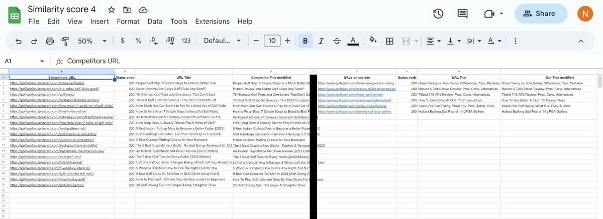Open text color picker
Viewport: 603px width, 219px height.
pyautogui.click(x=353, y=41)
